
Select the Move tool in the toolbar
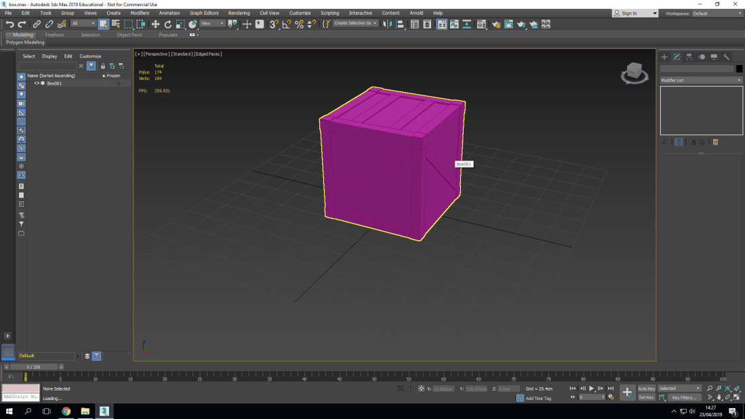pos(155,24)
